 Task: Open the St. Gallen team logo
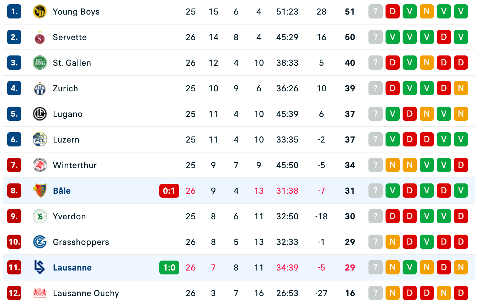(39, 63)
